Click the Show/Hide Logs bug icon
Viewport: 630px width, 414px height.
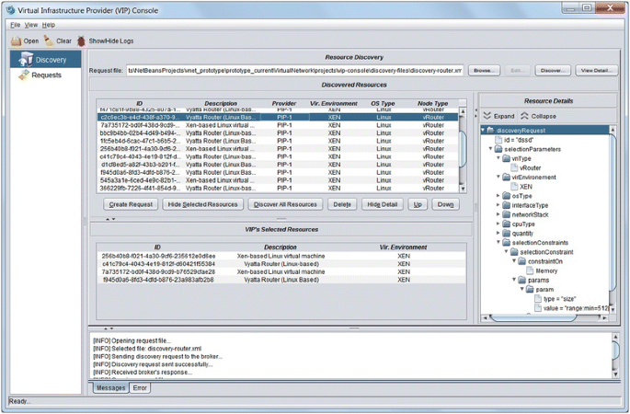coord(82,41)
